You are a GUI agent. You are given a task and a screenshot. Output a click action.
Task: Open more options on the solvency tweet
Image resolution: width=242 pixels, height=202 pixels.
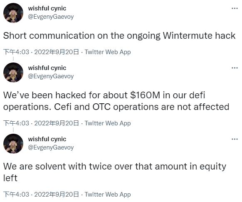(x=235, y=139)
